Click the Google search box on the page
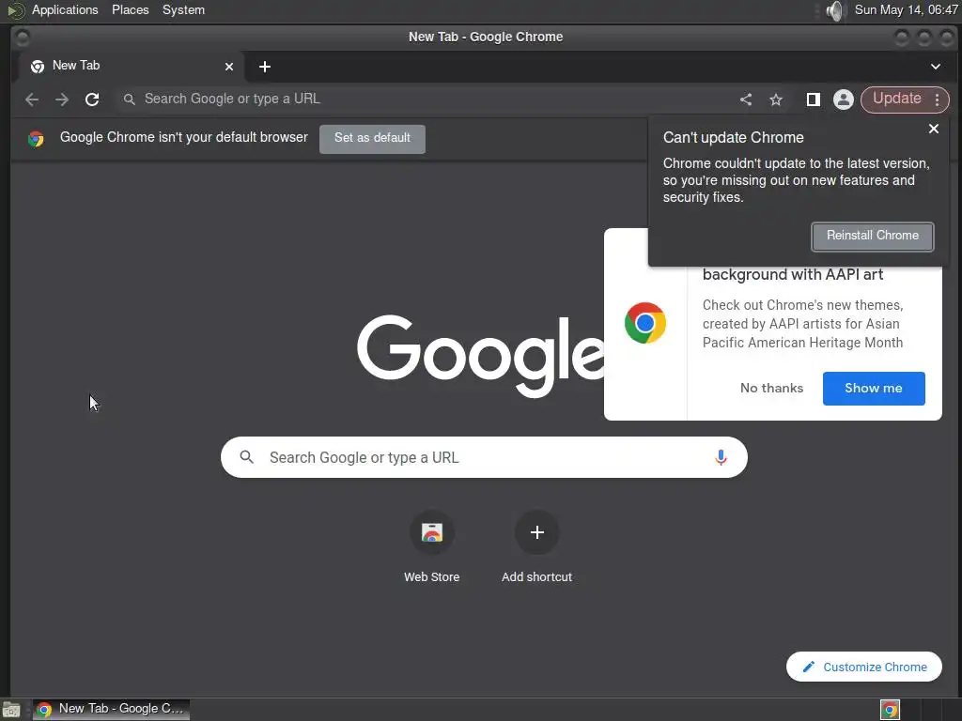Screen dimensions: 962x721 tap(484, 457)
